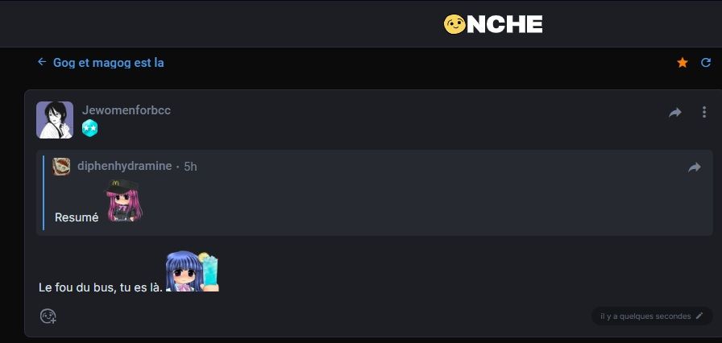
Task: Add a reaction with the smiley icon
Action: tap(48, 316)
